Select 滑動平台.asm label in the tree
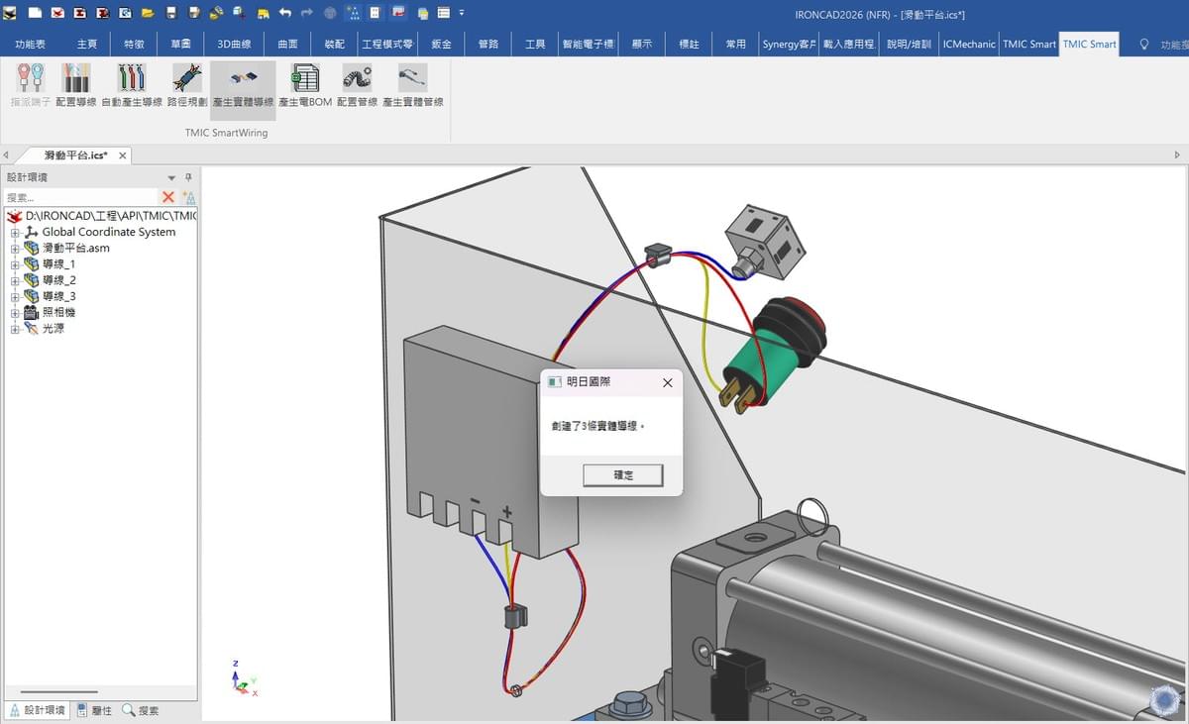The height and width of the screenshot is (724, 1189). pyautogui.click(x=75, y=249)
